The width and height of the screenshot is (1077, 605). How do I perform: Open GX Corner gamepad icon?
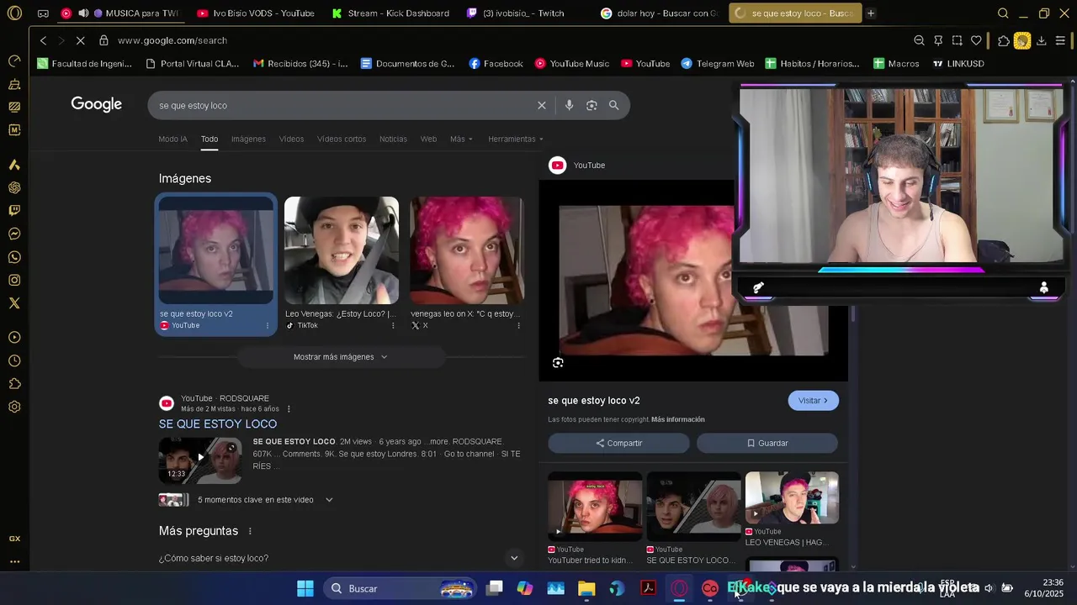pos(43,13)
